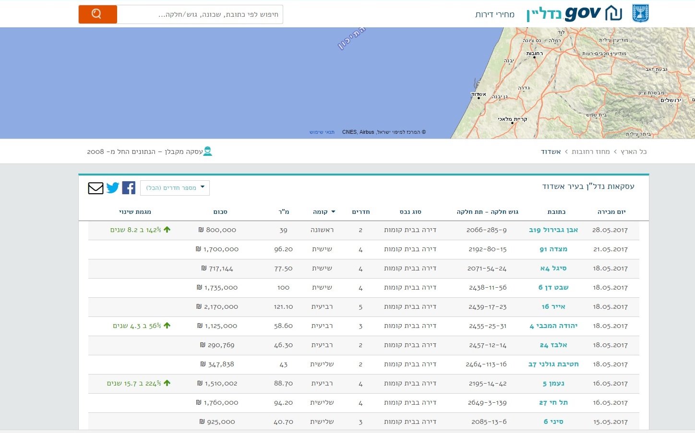Open the מצדה 91 street listing link
The height and width of the screenshot is (433, 695).
(554, 249)
